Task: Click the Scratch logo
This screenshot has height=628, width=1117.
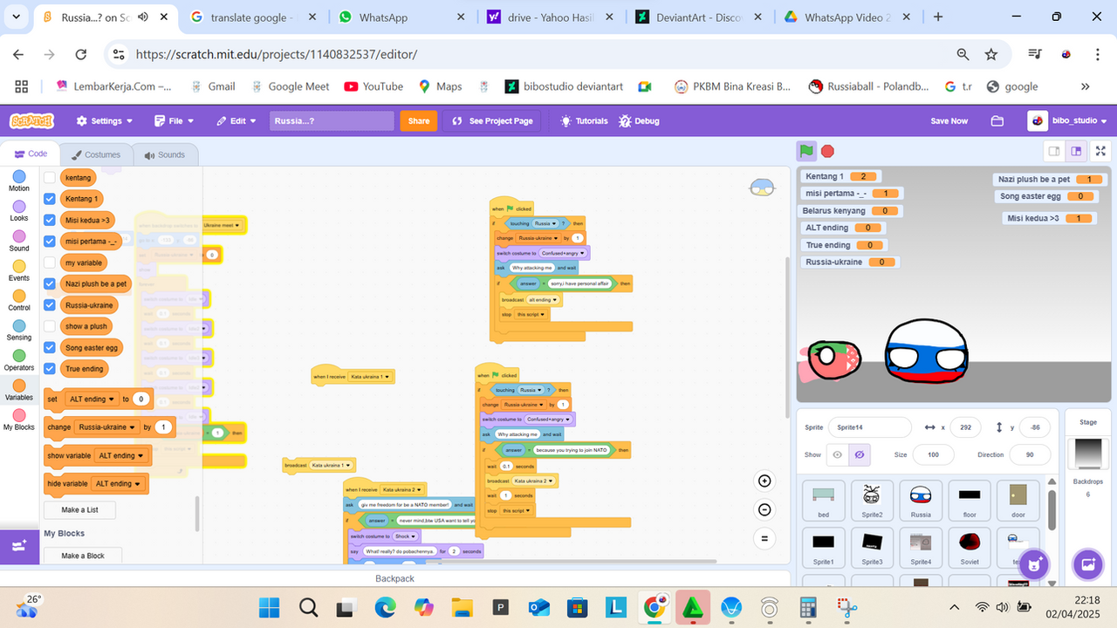Action: coord(32,121)
